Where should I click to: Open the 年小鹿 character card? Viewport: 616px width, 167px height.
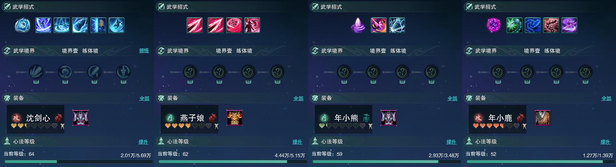pyautogui.click(x=498, y=119)
